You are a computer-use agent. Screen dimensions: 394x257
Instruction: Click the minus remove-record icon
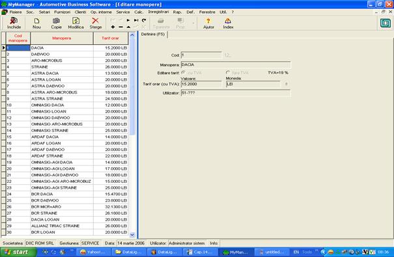pyautogui.click(x=120, y=27)
